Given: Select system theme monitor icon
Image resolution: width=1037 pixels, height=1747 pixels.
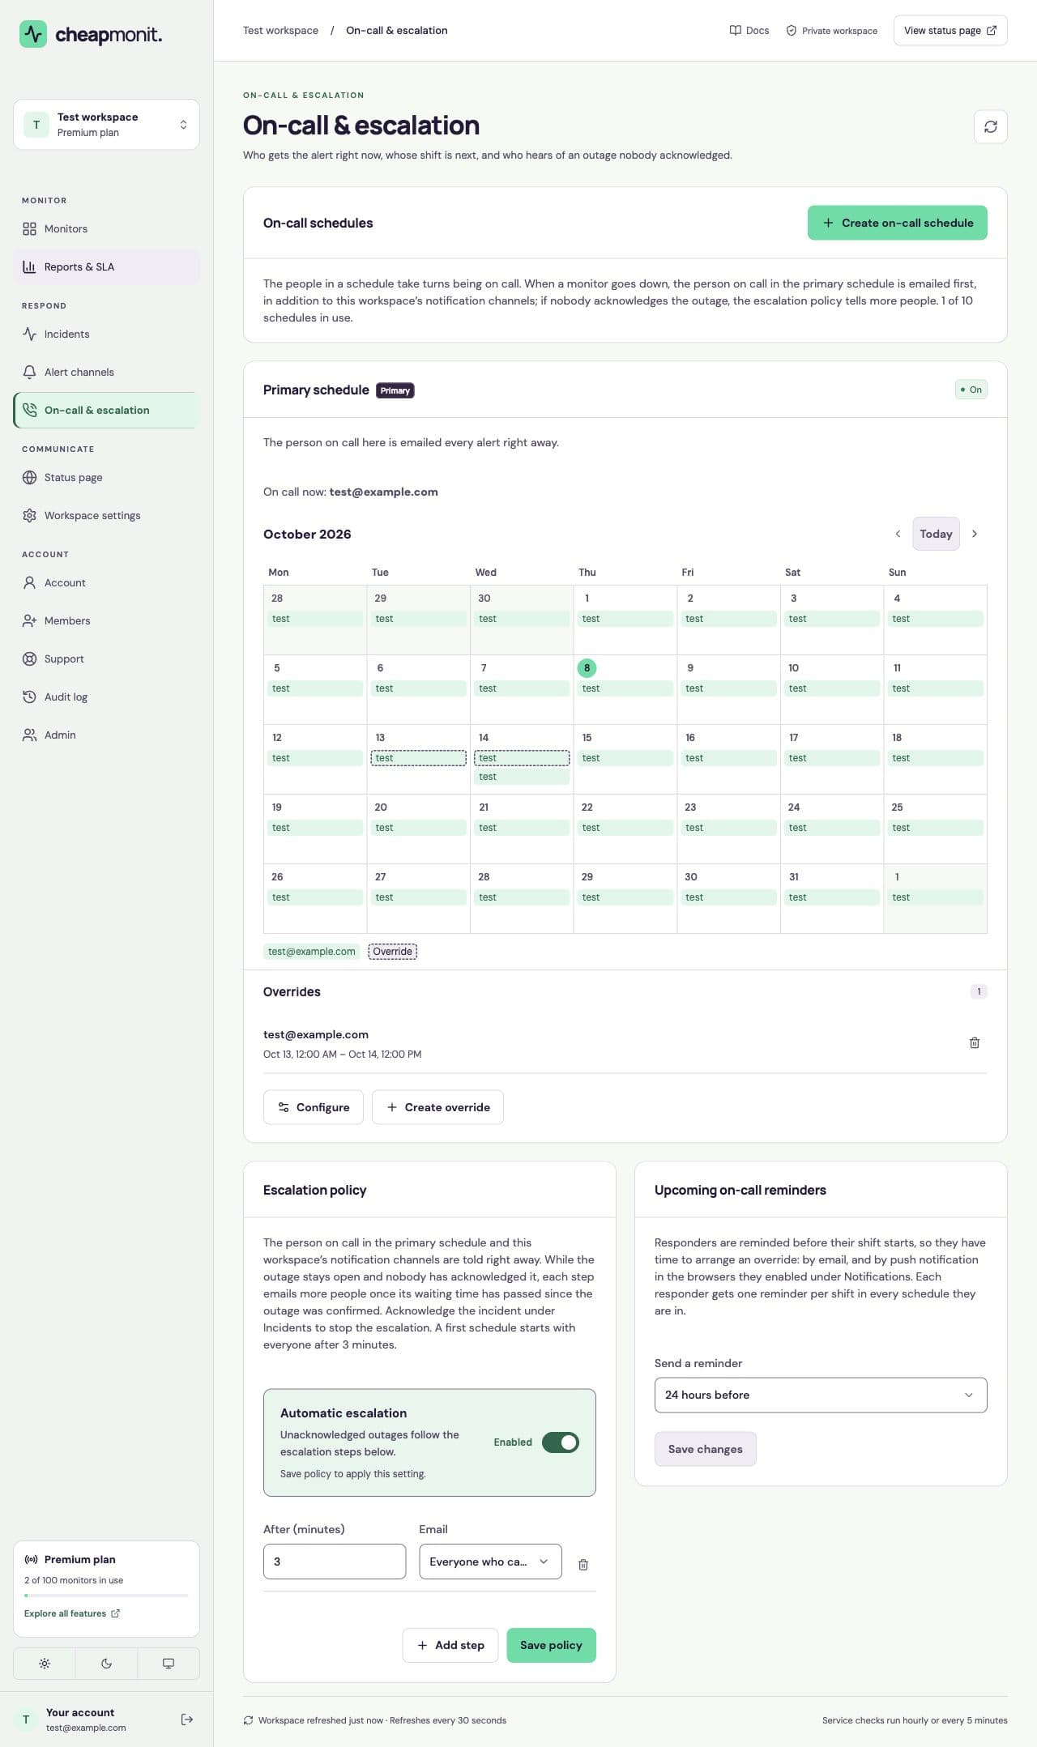Looking at the screenshot, I should [169, 1663].
